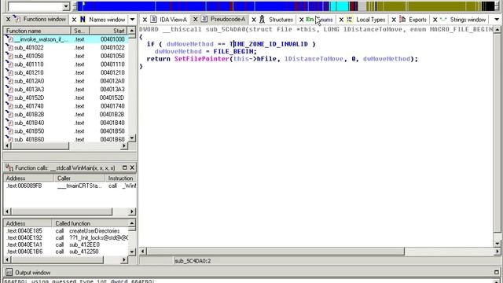Sort callers by Caller column header
Screen dimensions: 503x283
[x=79, y=178]
